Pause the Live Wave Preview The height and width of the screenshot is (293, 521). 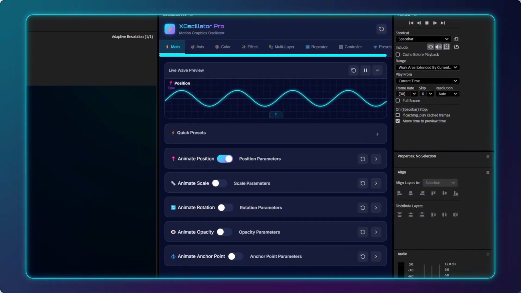point(365,70)
